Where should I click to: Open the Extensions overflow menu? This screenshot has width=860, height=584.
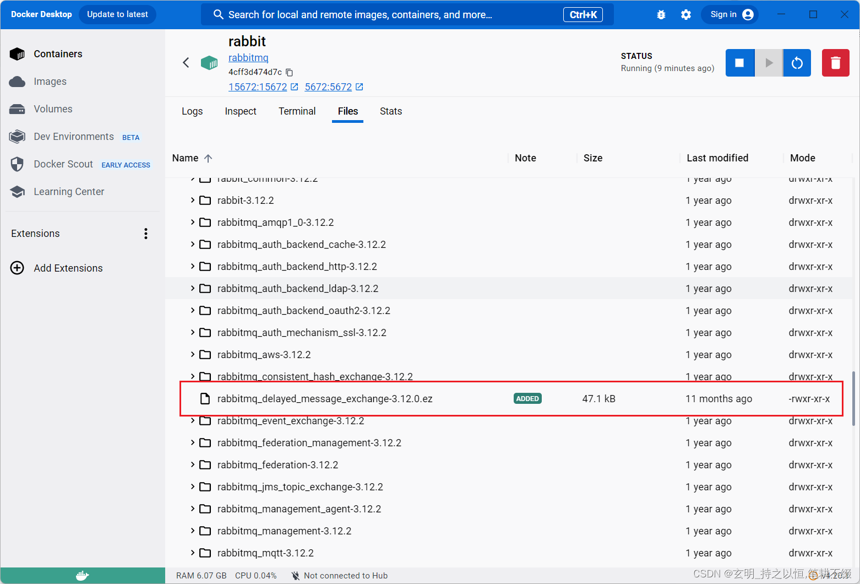pyautogui.click(x=145, y=233)
